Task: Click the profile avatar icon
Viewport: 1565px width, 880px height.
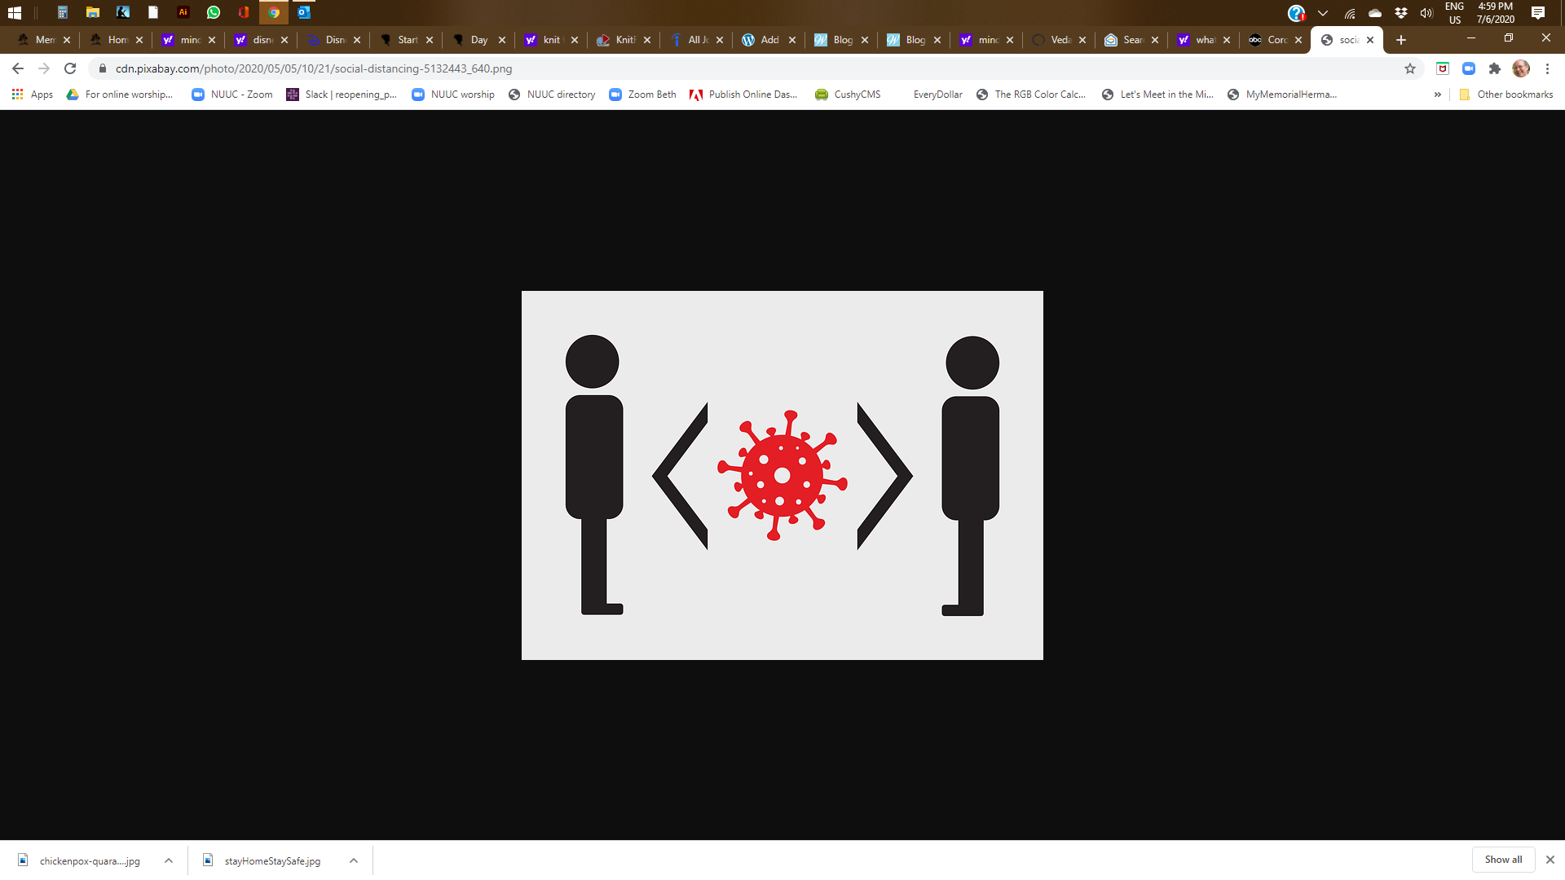Action: [1520, 68]
